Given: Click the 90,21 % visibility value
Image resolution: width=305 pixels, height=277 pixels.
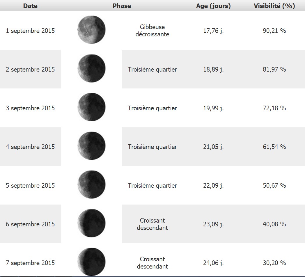Looking at the screenshot, I should 274,31.
